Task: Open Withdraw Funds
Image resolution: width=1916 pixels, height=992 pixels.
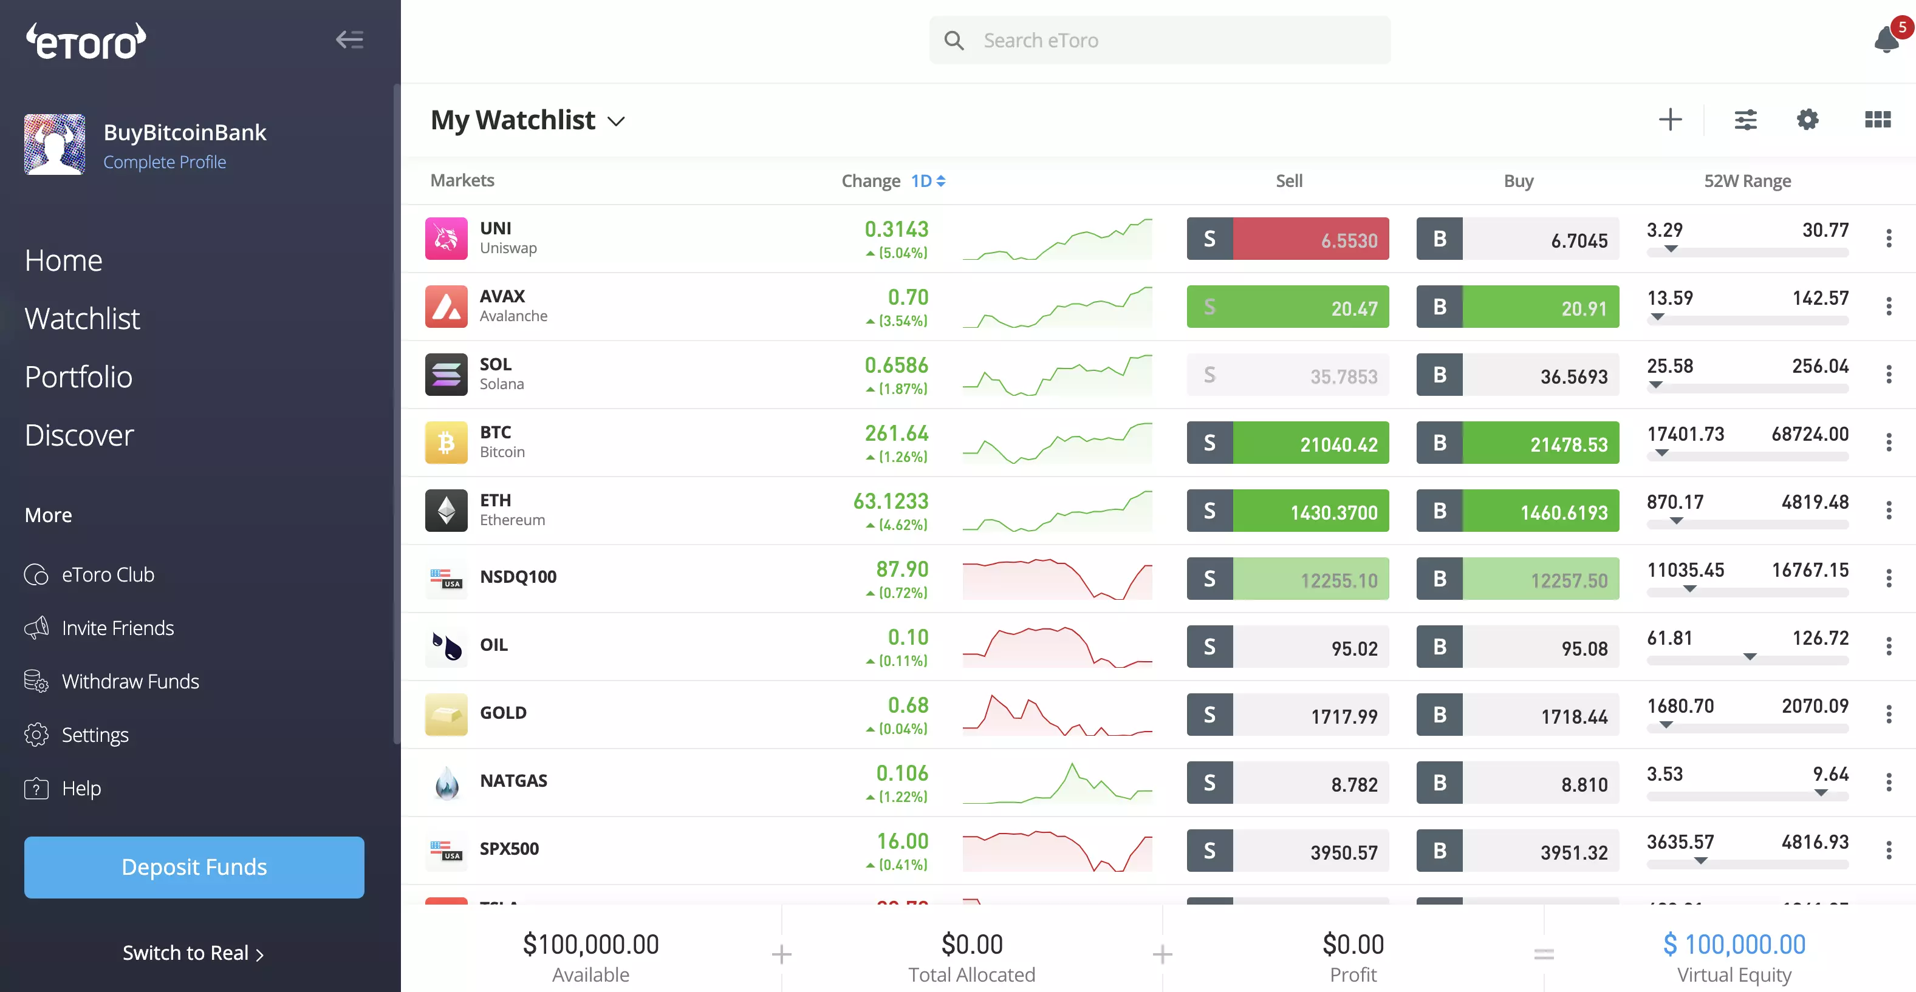Action: pos(112,681)
